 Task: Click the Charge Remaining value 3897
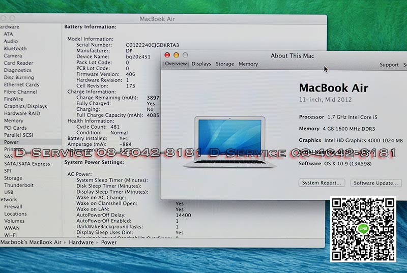(x=153, y=98)
